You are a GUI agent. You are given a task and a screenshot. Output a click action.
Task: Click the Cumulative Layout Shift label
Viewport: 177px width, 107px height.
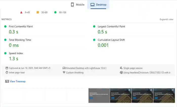click(x=111, y=40)
